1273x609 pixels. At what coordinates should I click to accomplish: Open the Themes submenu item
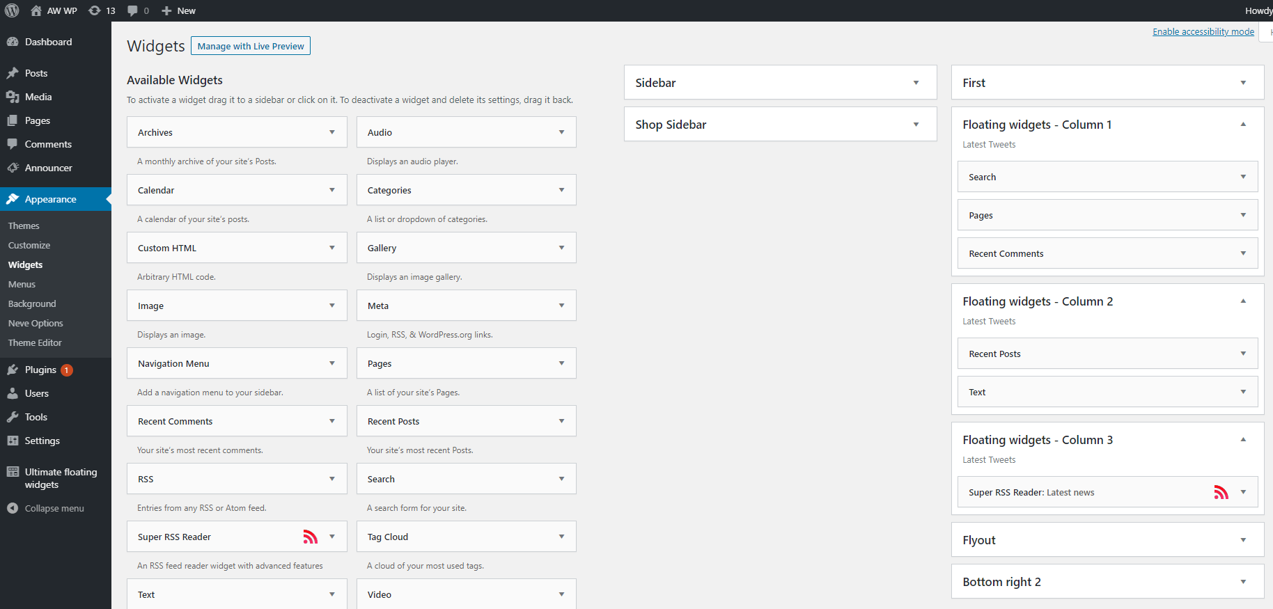coord(24,226)
